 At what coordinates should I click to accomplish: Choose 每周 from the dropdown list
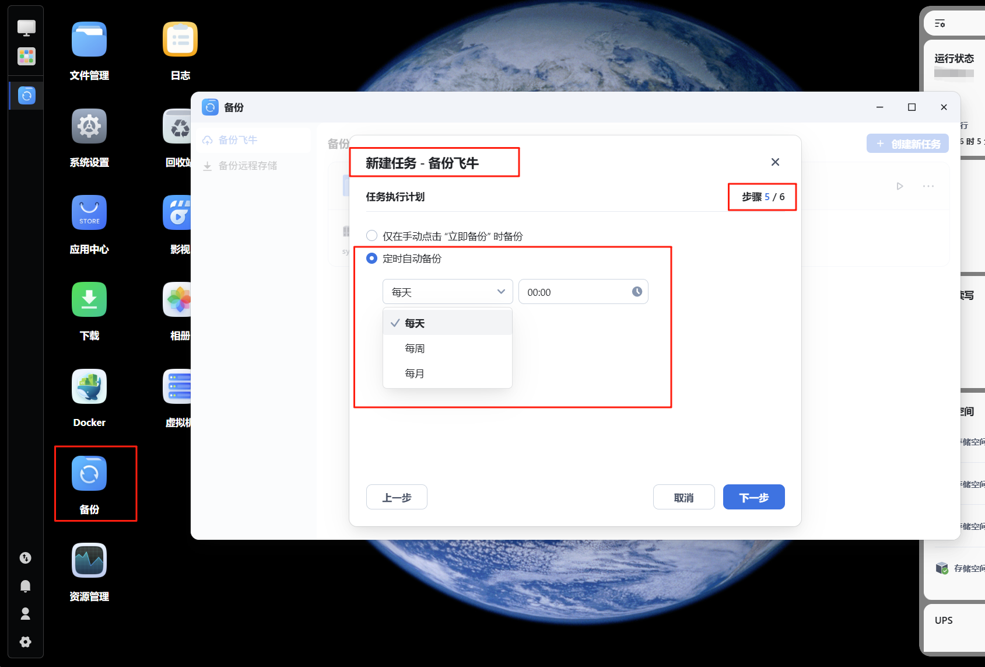click(448, 348)
